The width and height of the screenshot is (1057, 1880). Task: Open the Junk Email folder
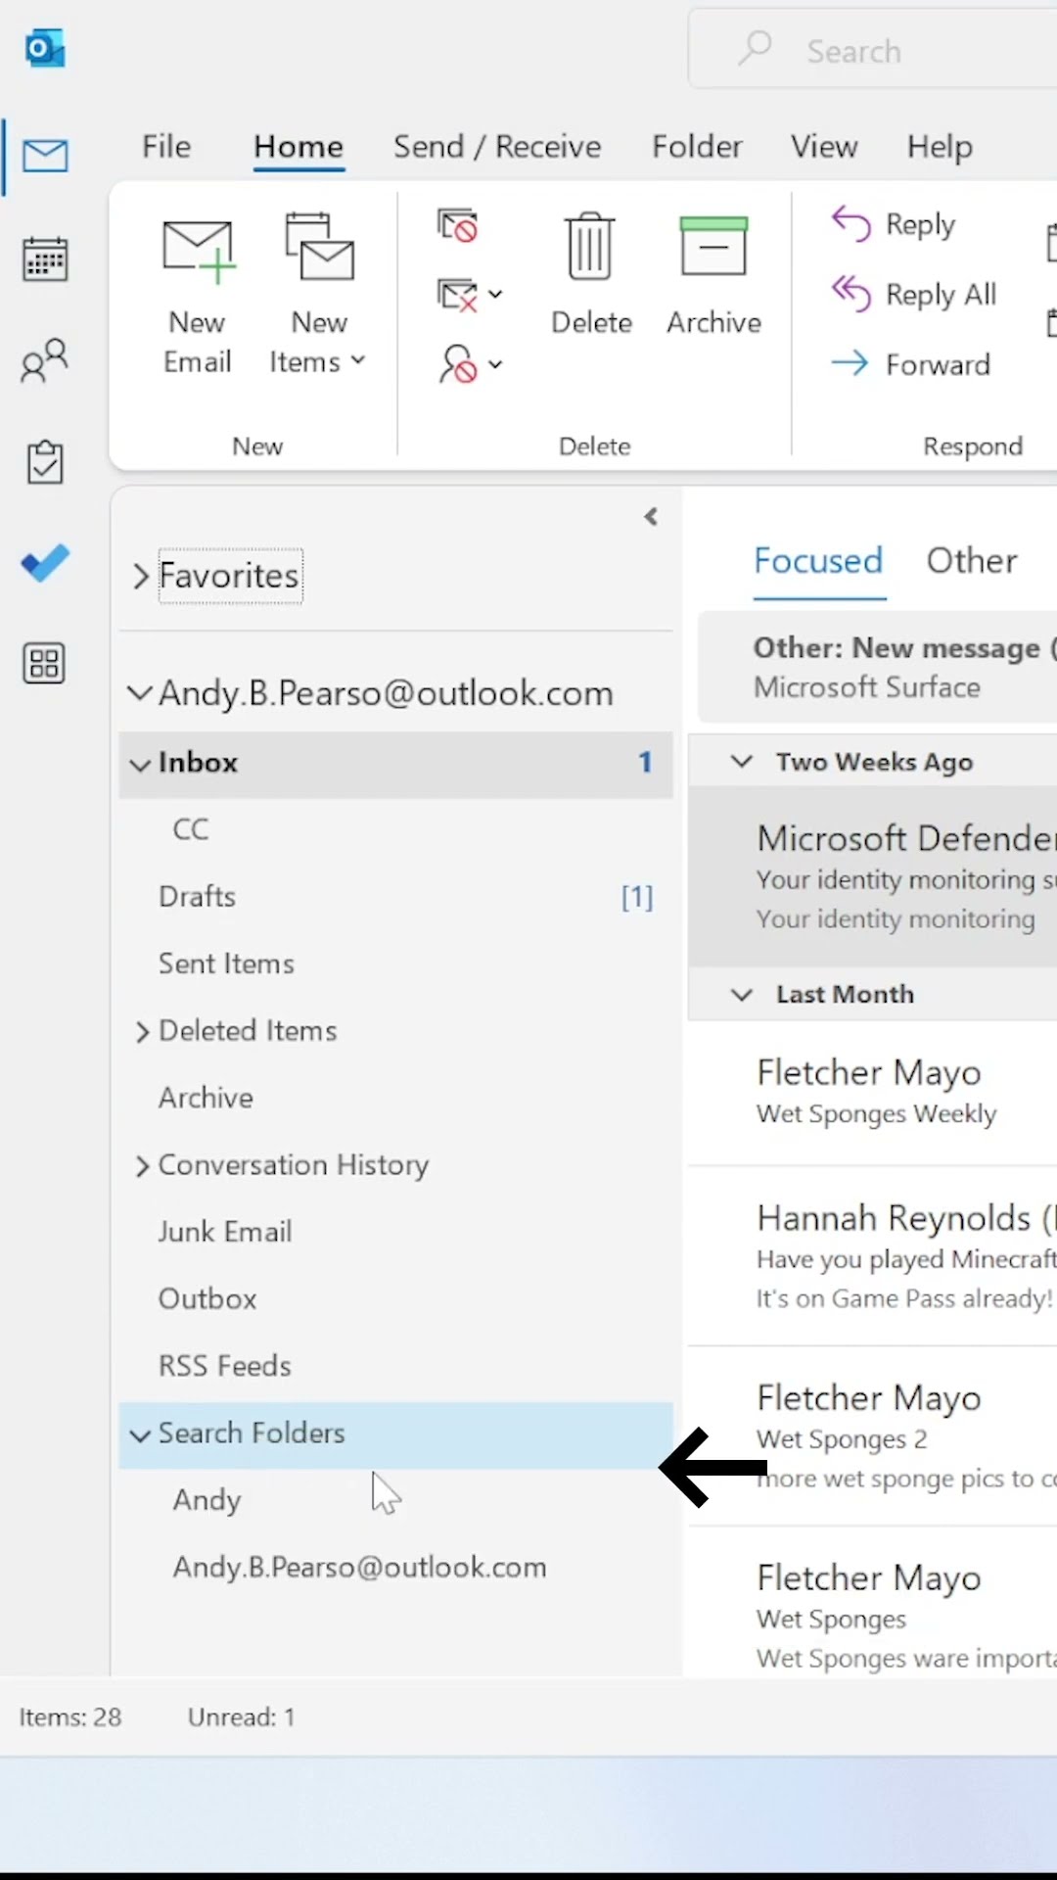395,1233
